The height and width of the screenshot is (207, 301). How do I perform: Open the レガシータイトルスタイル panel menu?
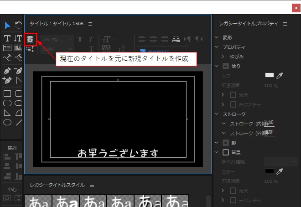click(x=92, y=185)
